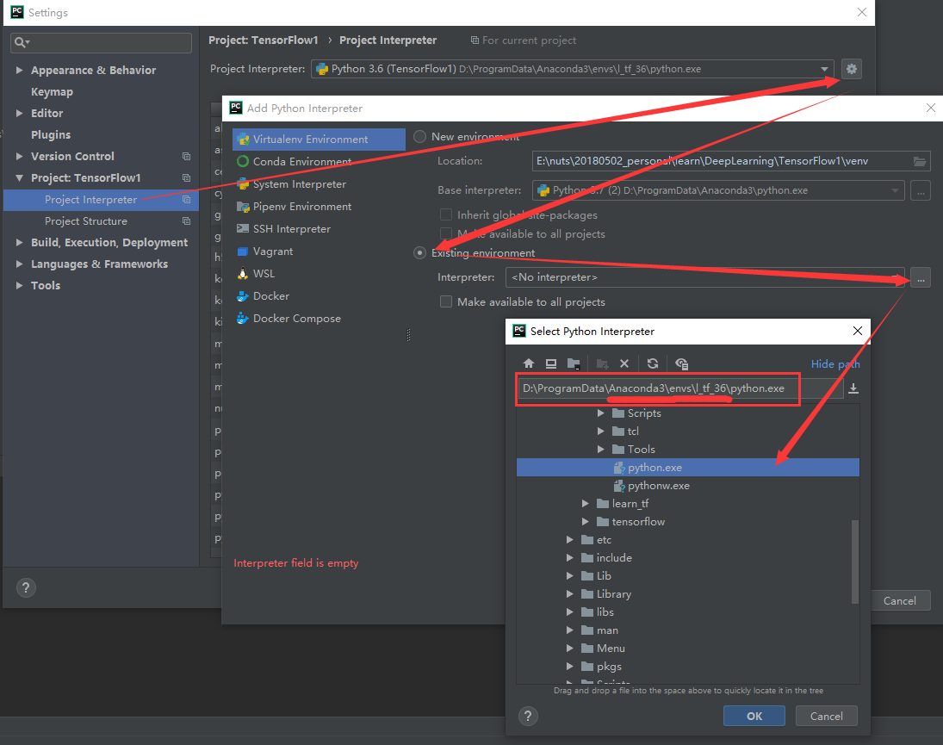Expand the Library folder
943x745 pixels.
pos(569,594)
